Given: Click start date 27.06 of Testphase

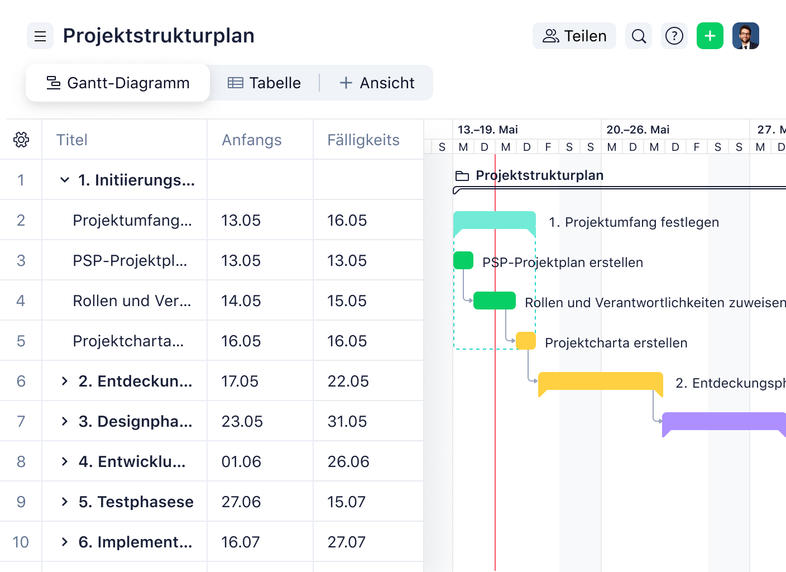Looking at the screenshot, I should point(241,502).
